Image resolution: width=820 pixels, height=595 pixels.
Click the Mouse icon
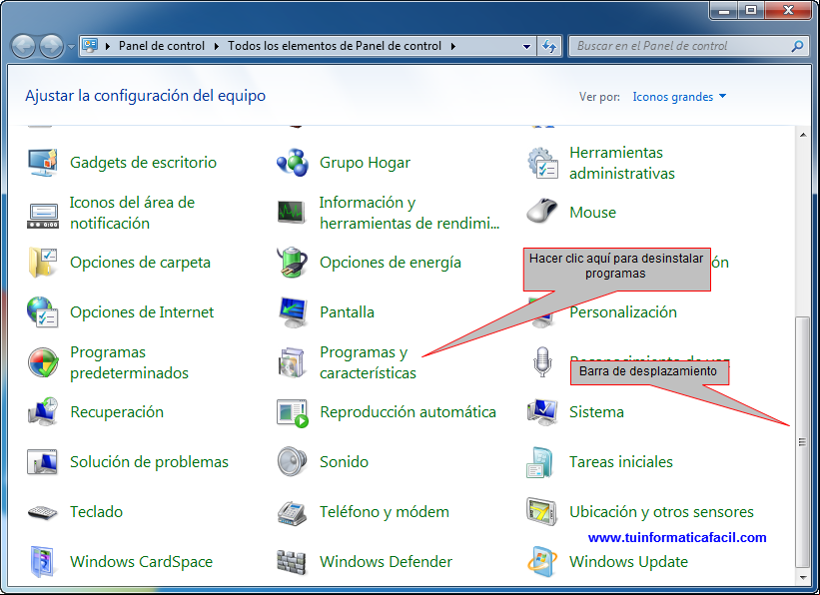click(541, 212)
